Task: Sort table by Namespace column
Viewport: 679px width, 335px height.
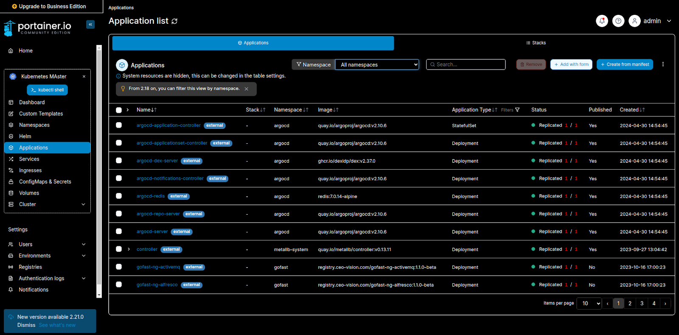Action: coord(291,110)
